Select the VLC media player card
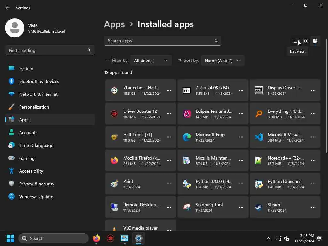The image size is (328, 246). point(141,225)
